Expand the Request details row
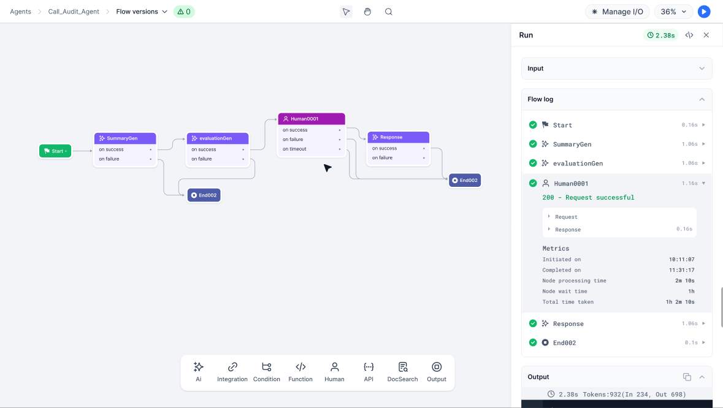Image resolution: width=723 pixels, height=408 pixels. click(x=566, y=217)
